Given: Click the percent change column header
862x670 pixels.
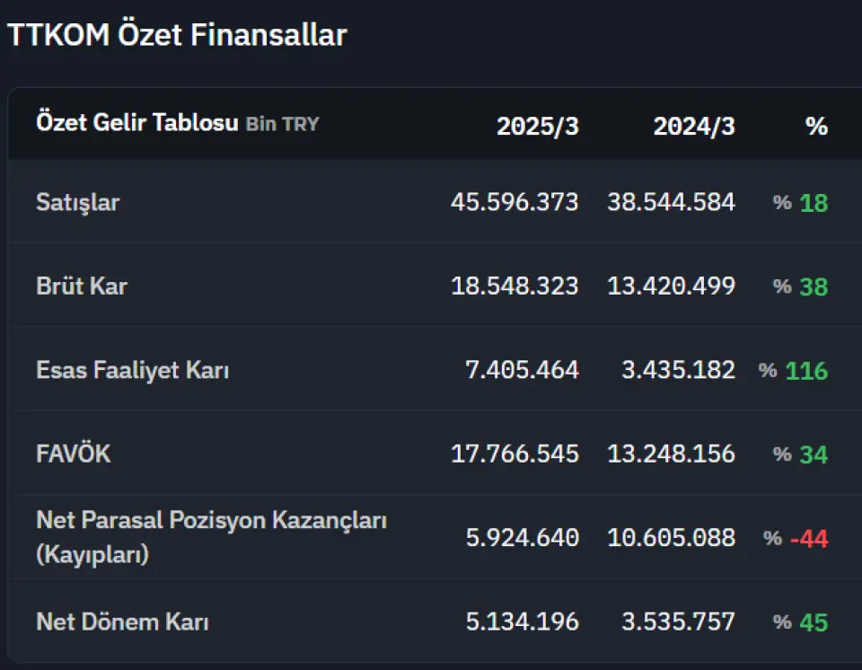Looking at the screenshot, I should point(816,126).
